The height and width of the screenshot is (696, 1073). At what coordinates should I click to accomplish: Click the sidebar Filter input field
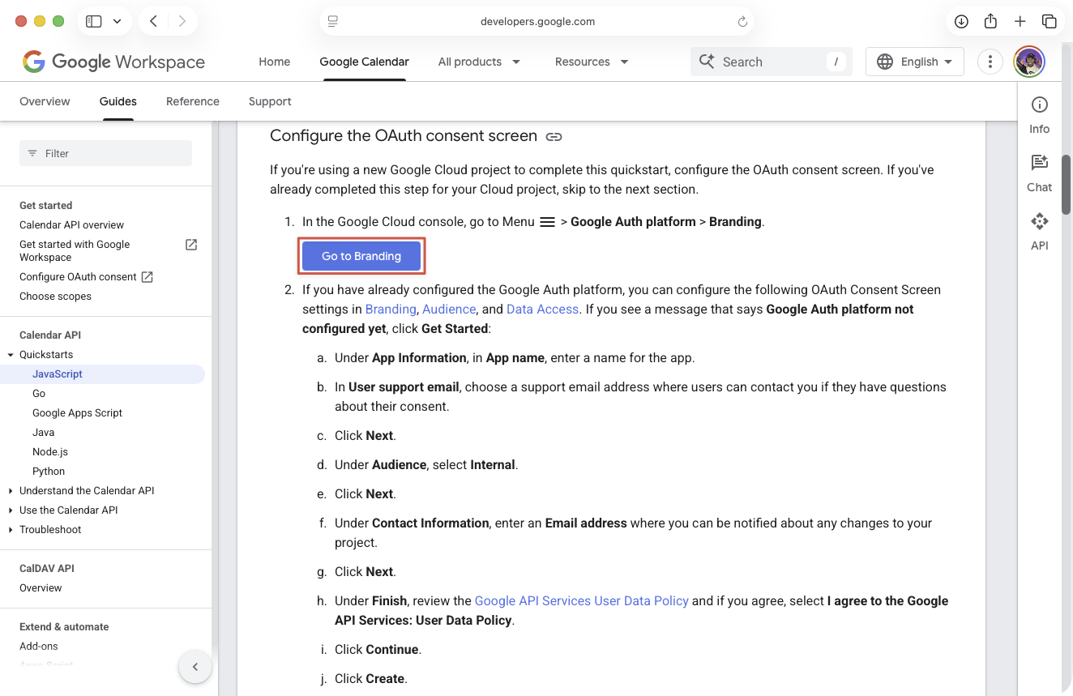[105, 153]
